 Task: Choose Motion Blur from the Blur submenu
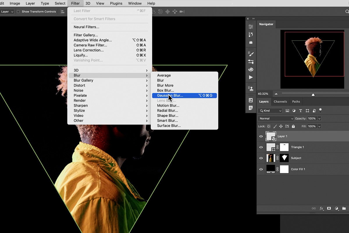[x=168, y=105]
